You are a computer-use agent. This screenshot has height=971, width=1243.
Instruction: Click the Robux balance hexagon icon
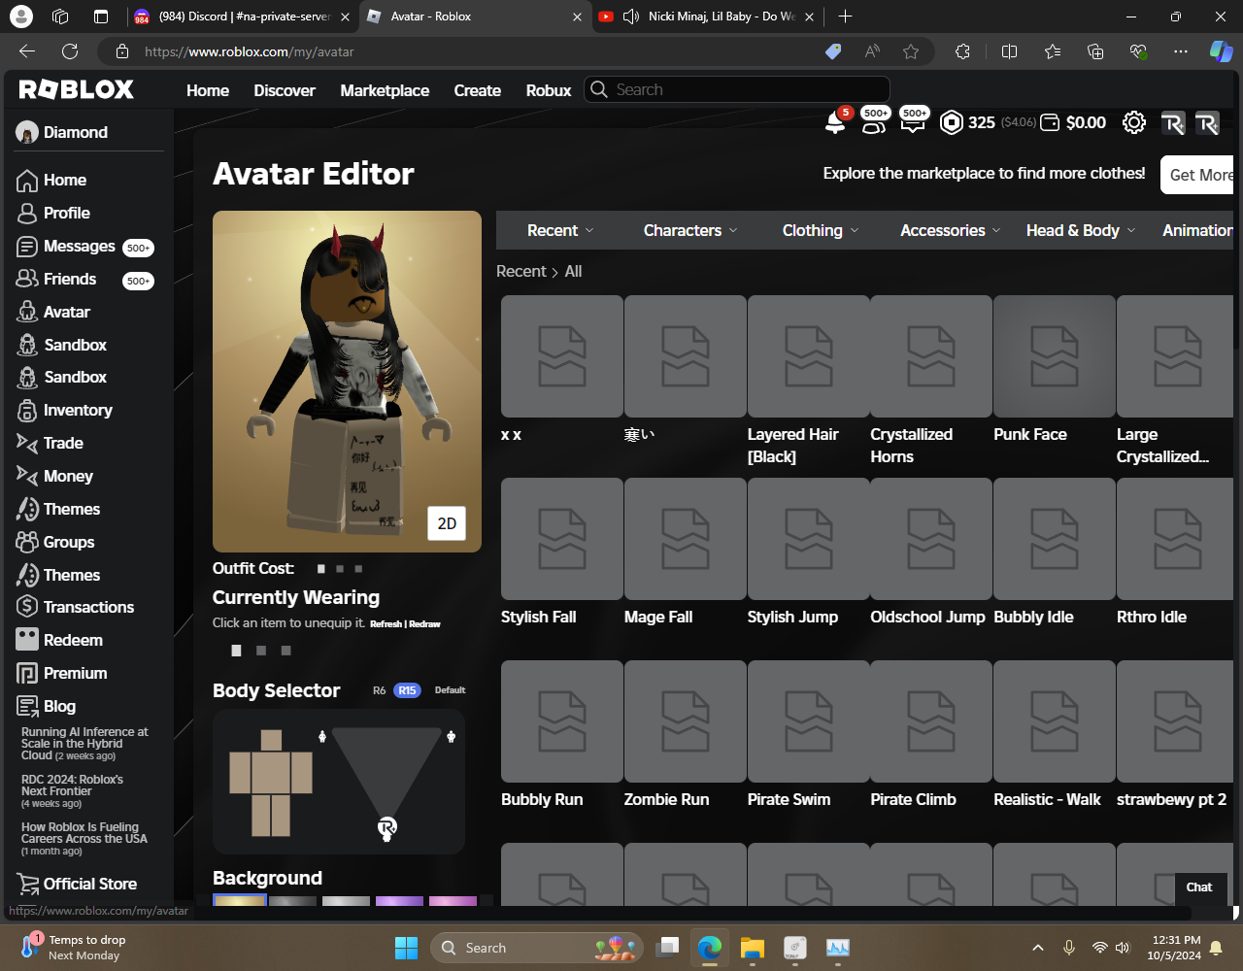pos(952,122)
